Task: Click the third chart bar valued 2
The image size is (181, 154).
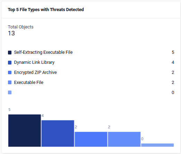Action: 91,139
